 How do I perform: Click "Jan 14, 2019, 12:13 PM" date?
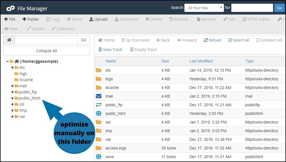click(210, 70)
